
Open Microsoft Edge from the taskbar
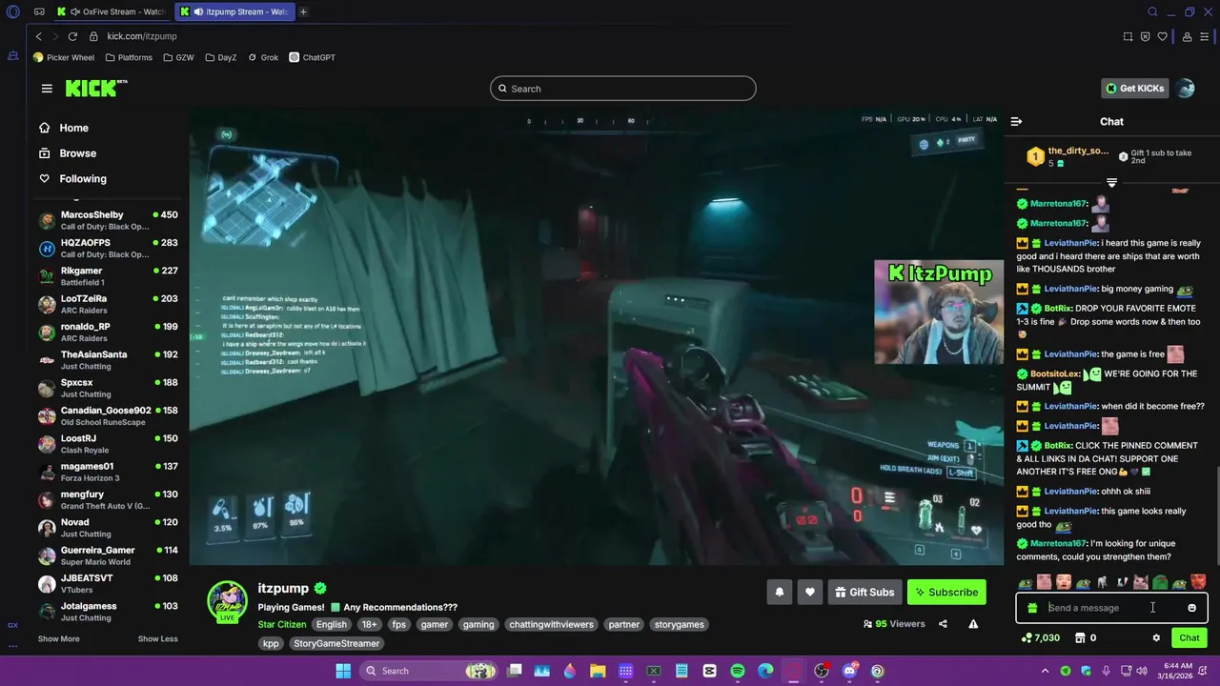point(765,671)
